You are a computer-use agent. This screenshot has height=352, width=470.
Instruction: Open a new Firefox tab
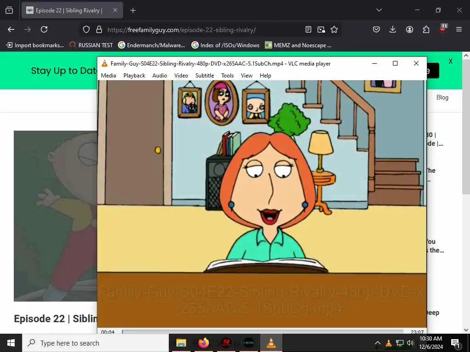click(133, 11)
